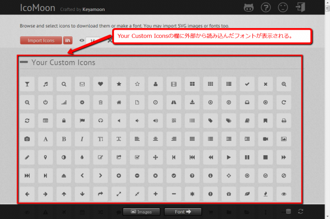Select the eye icon in the grid

tap(284, 194)
